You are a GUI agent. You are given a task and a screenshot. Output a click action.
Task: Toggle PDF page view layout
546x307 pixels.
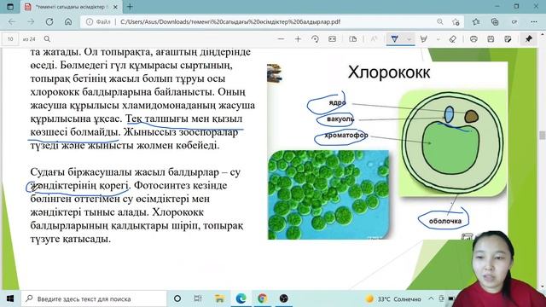tap(352, 39)
